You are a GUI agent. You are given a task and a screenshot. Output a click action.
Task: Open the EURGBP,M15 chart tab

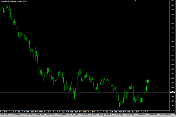[x=109, y=114]
